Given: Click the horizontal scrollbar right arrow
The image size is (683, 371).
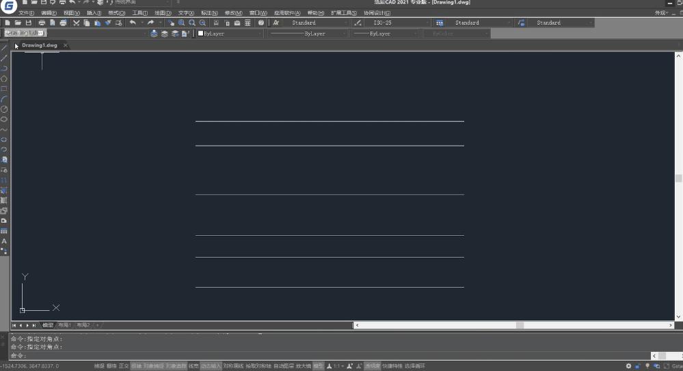Looking at the screenshot, I should pos(671,325).
